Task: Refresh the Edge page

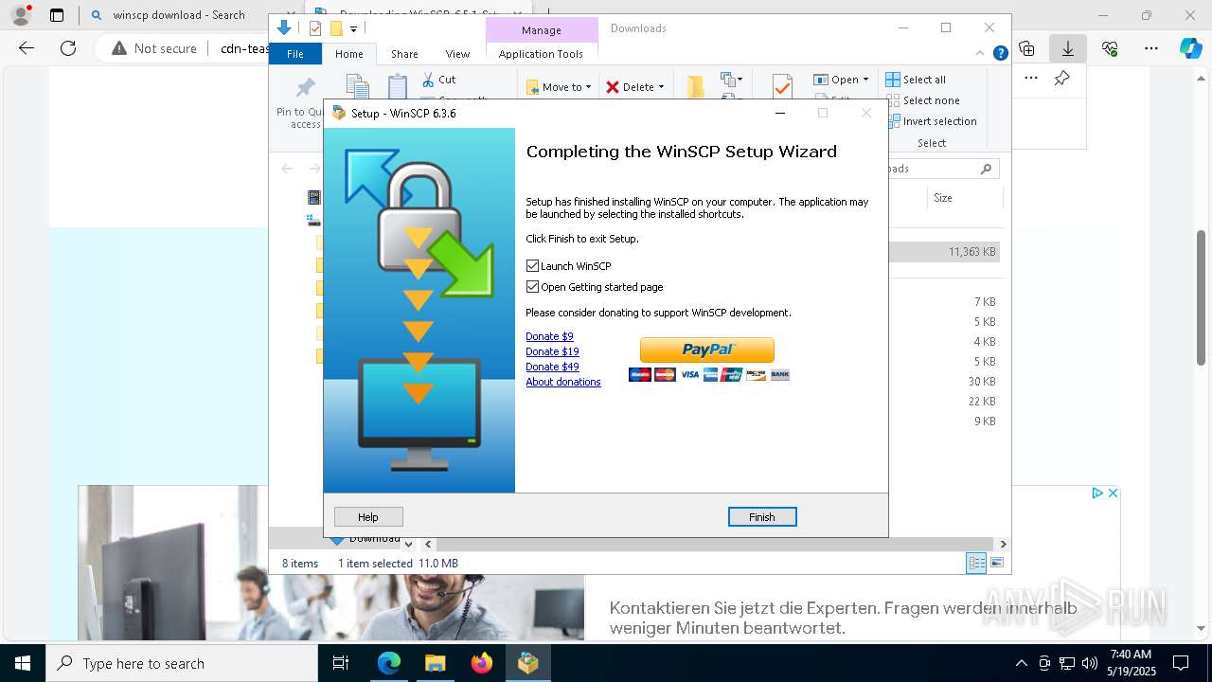Action: 68,48
